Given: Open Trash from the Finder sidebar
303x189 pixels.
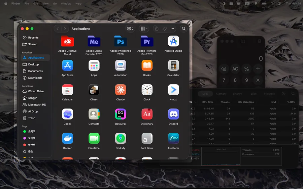Looking at the screenshot, I should pyautogui.click(x=35, y=118).
